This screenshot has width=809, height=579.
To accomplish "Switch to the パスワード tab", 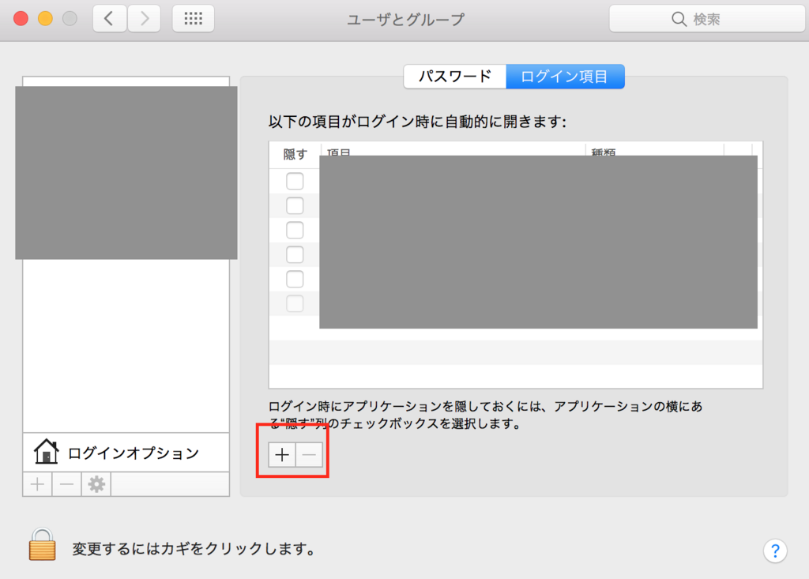I will pyautogui.click(x=454, y=77).
